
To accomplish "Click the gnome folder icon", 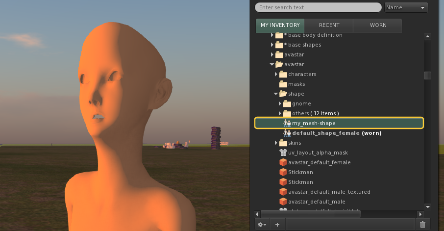I will point(287,104).
